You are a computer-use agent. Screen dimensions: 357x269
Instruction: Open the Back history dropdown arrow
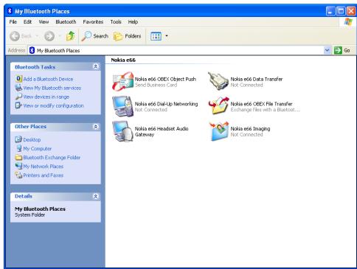pos(37,36)
